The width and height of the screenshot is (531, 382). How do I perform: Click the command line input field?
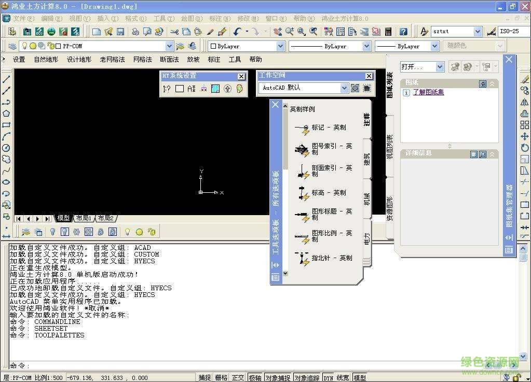260,366
